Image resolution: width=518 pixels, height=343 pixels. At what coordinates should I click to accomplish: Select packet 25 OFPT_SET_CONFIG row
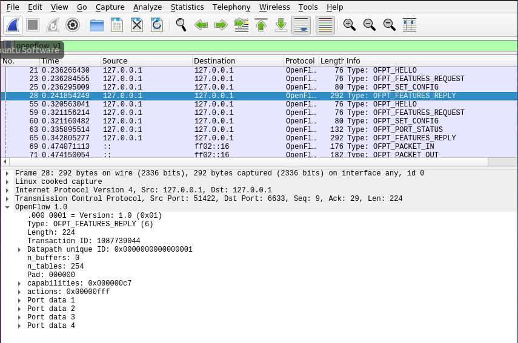coord(259,87)
